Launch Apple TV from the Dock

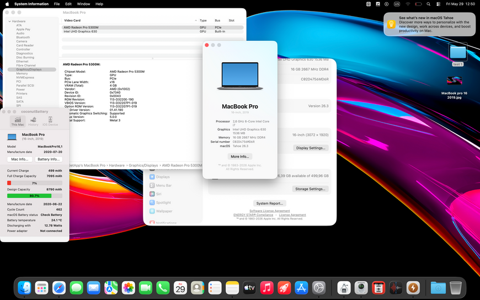[249, 288]
